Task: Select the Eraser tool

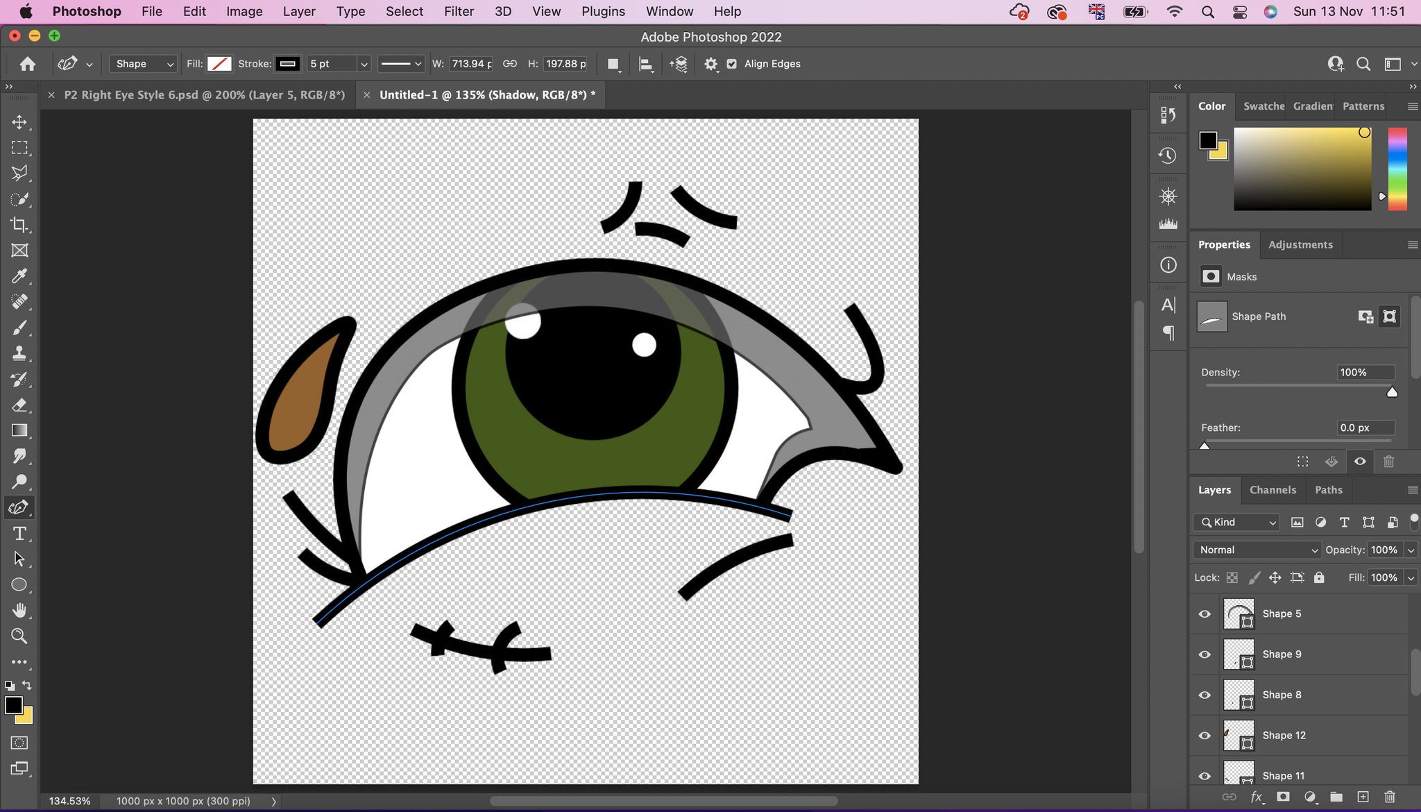Action: tap(19, 405)
